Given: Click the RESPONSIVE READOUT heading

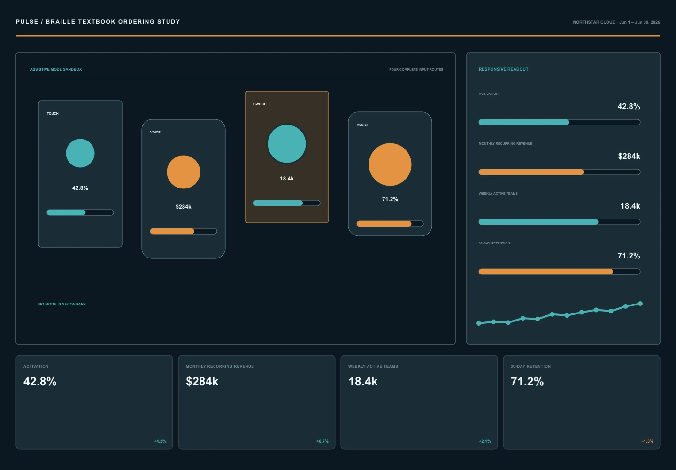Looking at the screenshot, I should pyautogui.click(x=503, y=69).
